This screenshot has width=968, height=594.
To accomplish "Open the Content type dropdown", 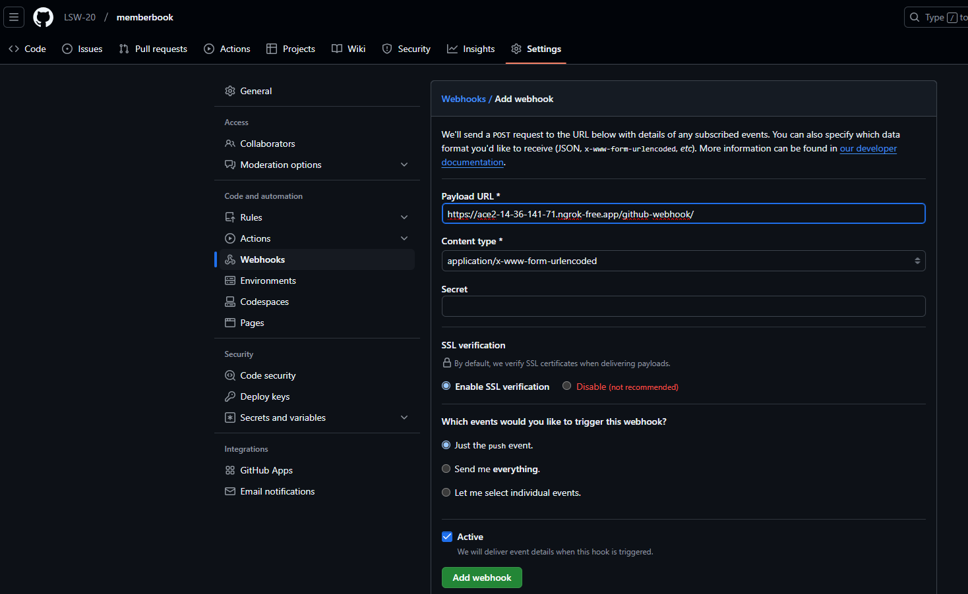I will (x=683, y=261).
